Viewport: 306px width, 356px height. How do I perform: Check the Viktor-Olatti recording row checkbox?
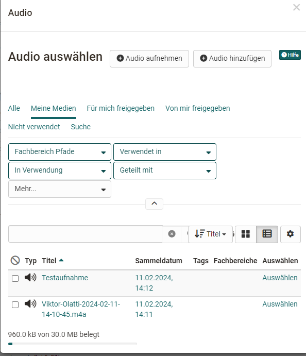pyautogui.click(x=15, y=304)
